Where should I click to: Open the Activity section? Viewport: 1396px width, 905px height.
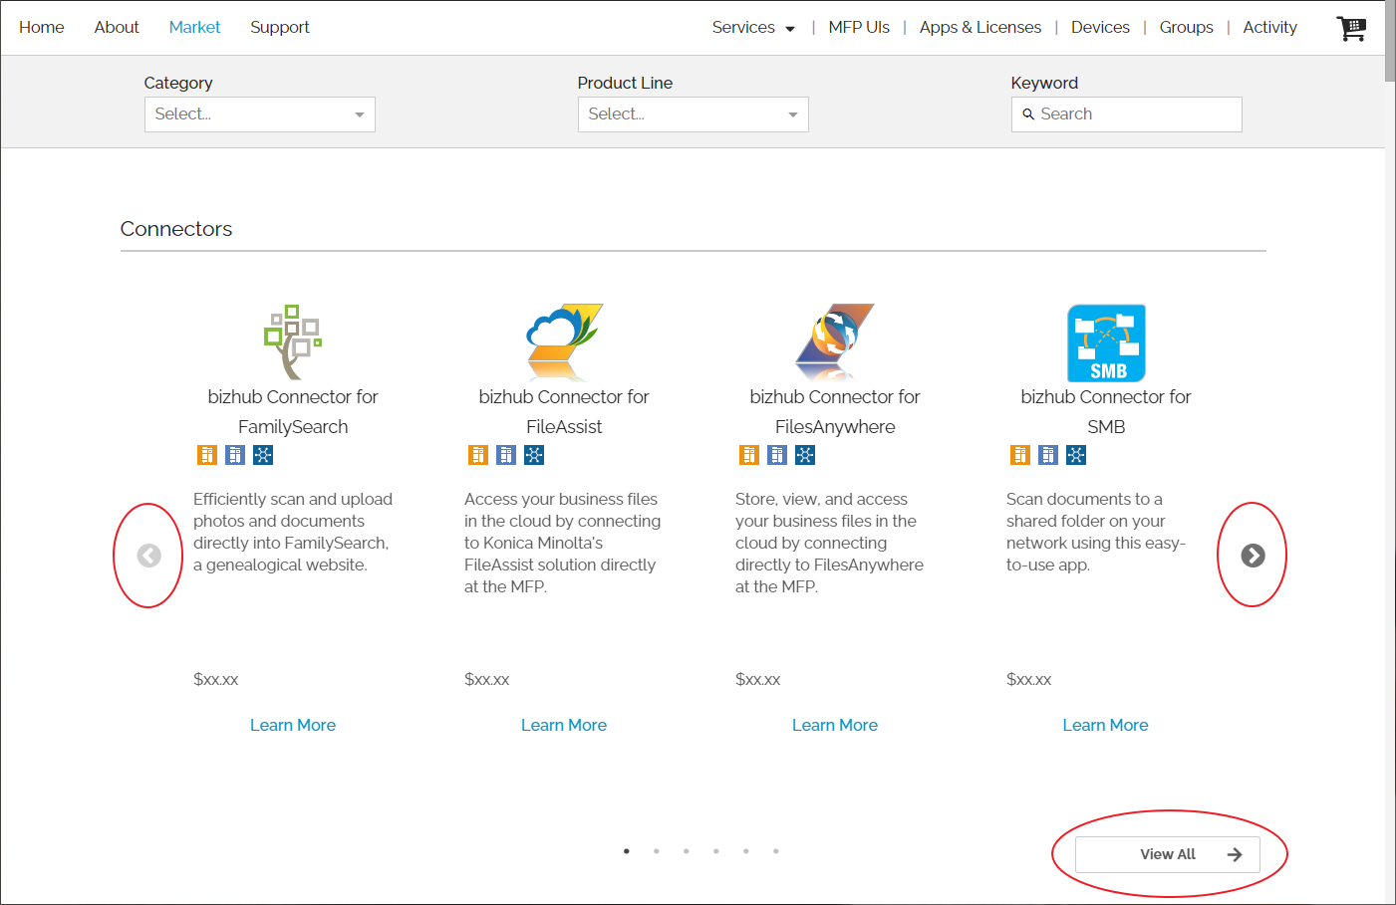[x=1270, y=28]
